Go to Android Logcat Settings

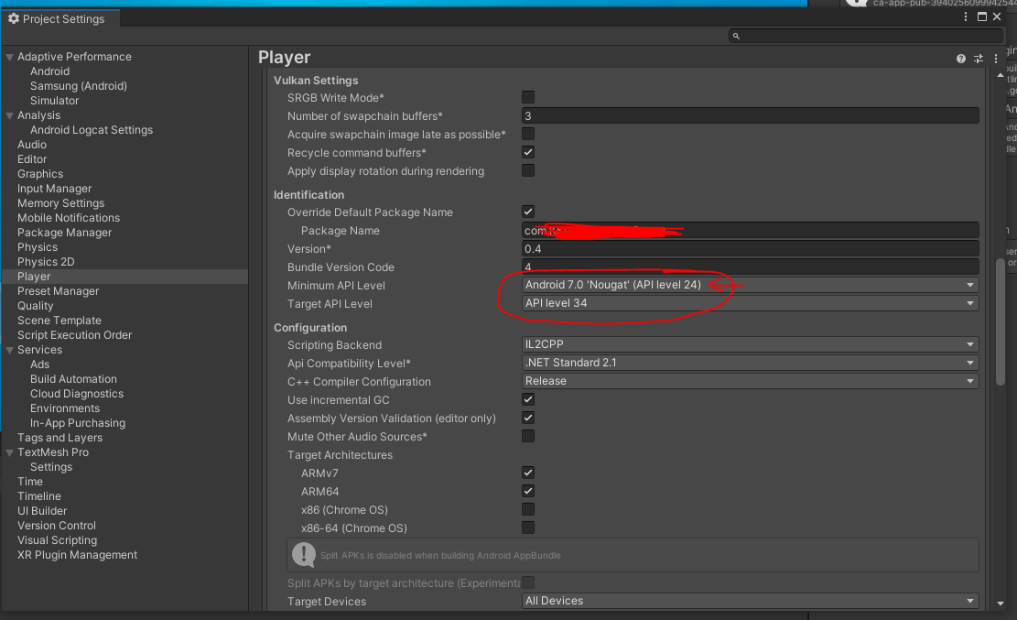tap(92, 130)
